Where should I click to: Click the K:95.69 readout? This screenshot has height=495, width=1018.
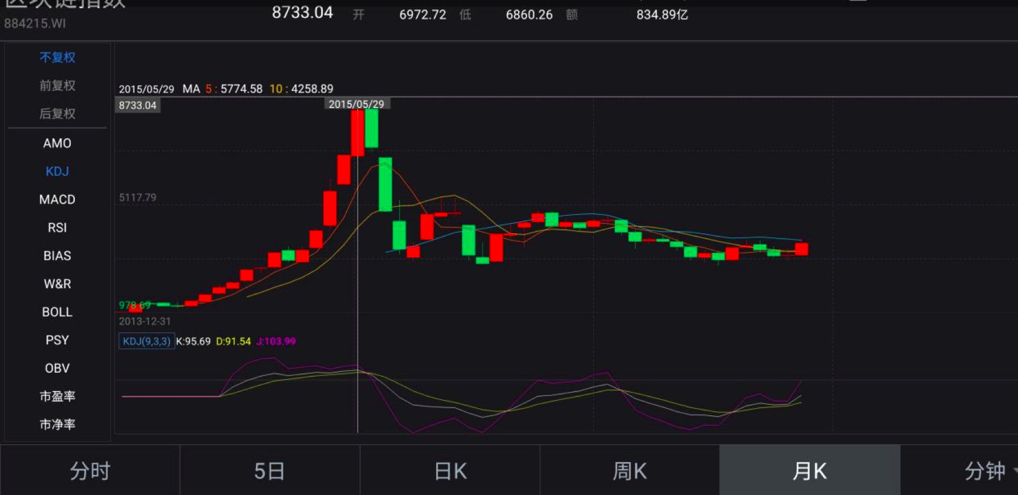tap(193, 341)
